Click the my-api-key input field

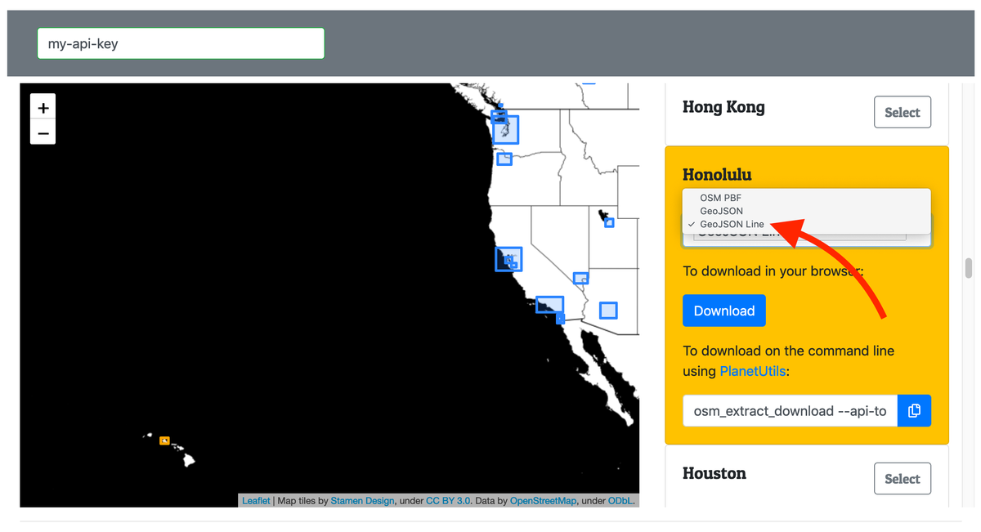(180, 43)
